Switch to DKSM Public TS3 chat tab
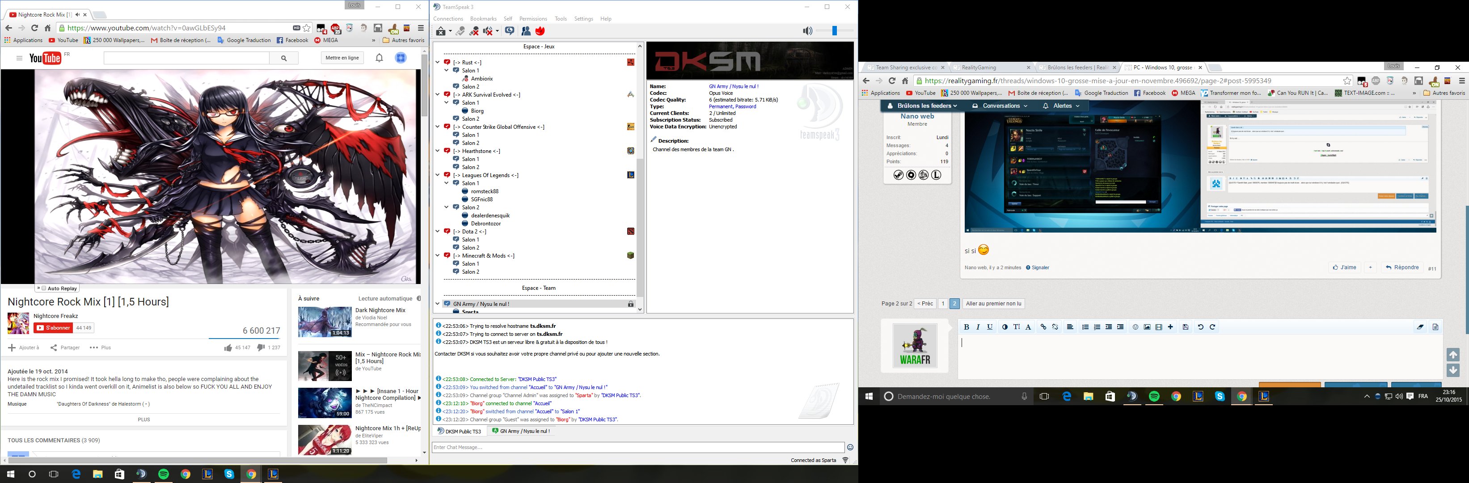The width and height of the screenshot is (1469, 483). (460, 431)
